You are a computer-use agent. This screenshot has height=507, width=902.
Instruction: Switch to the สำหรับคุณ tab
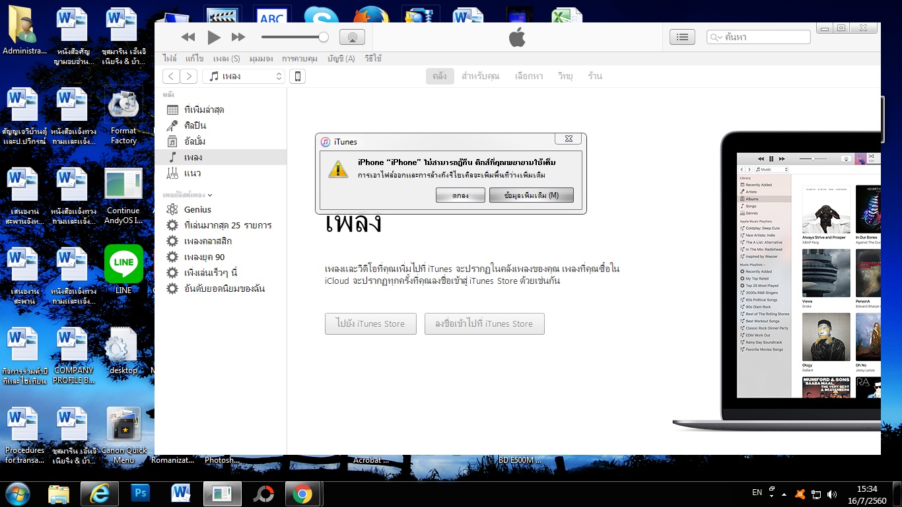click(x=480, y=77)
